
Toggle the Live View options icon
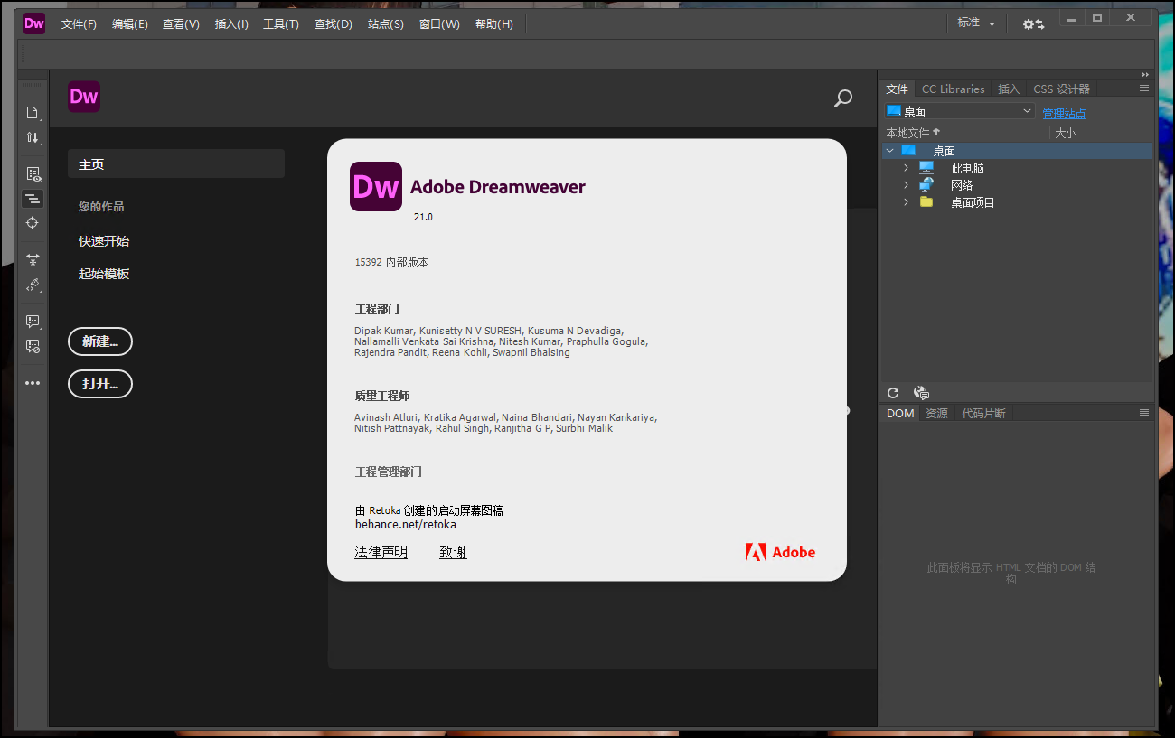(x=33, y=174)
